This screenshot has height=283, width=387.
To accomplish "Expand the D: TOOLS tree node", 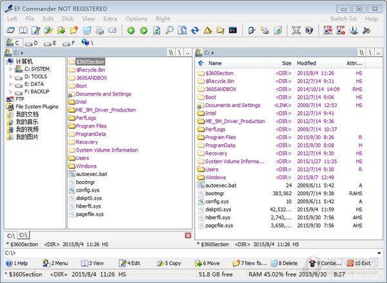I will [x=10, y=77].
